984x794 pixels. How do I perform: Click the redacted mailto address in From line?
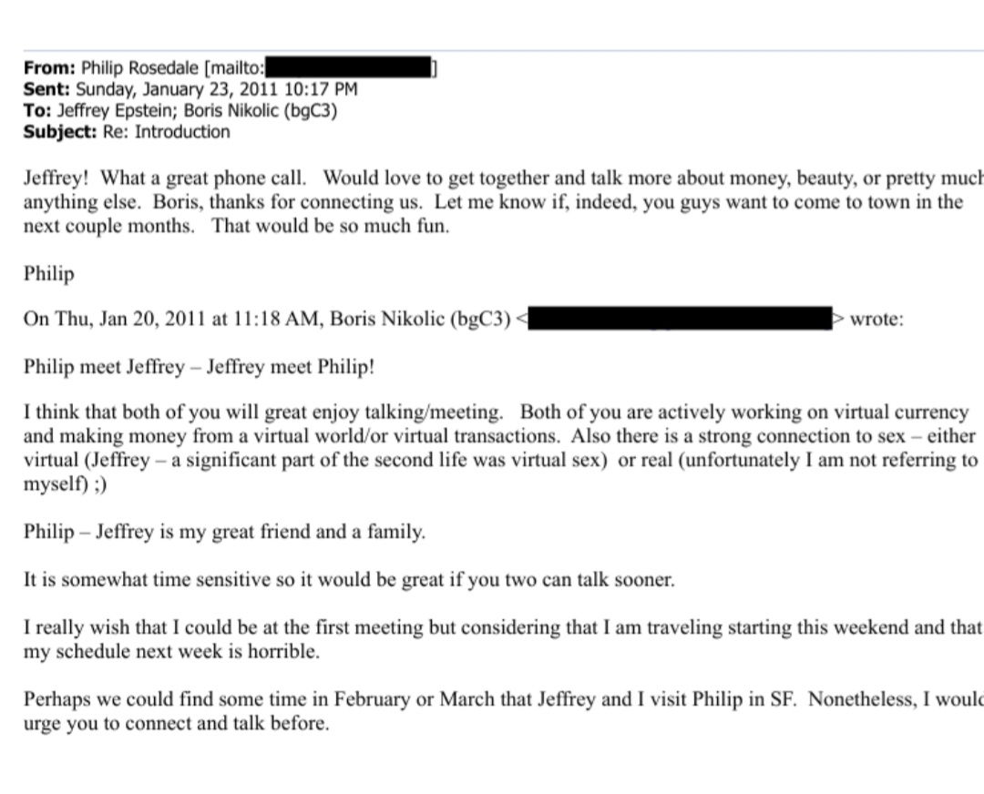coord(350,67)
